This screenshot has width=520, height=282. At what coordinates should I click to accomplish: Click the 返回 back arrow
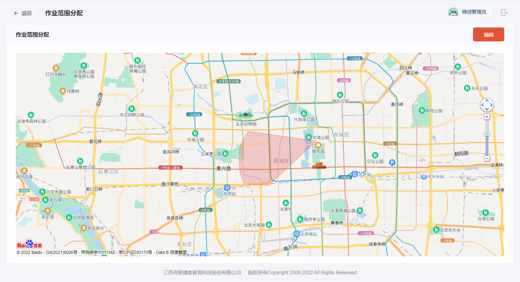coord(16,13)
